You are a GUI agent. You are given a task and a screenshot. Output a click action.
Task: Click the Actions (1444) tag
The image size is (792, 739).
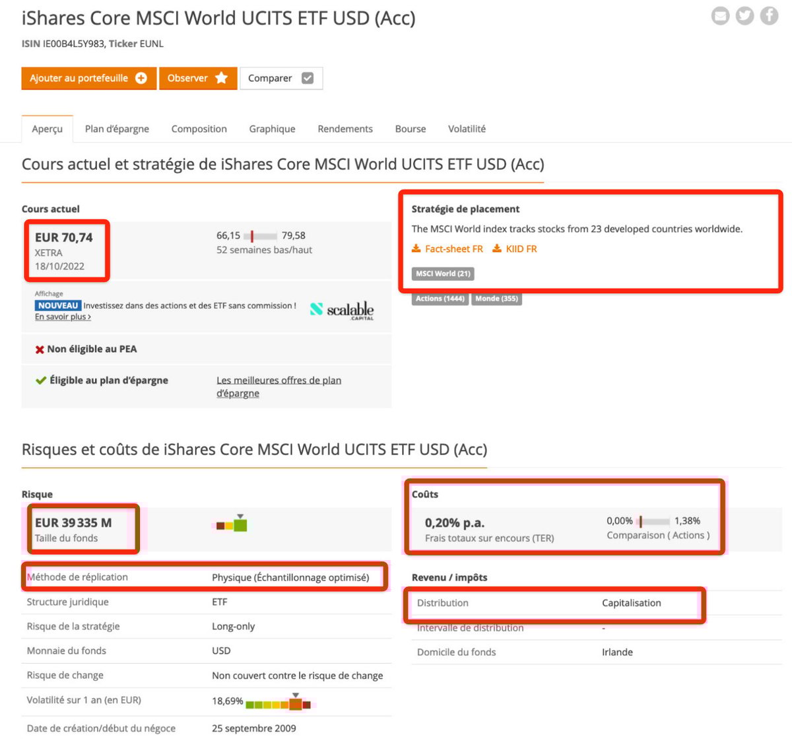pyautogui.click(x=440, y=299)
